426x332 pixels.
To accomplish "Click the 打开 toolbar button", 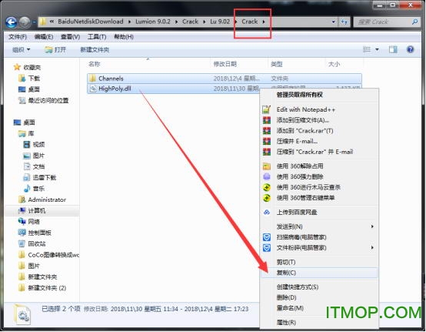I will click(x=55, y=50).
